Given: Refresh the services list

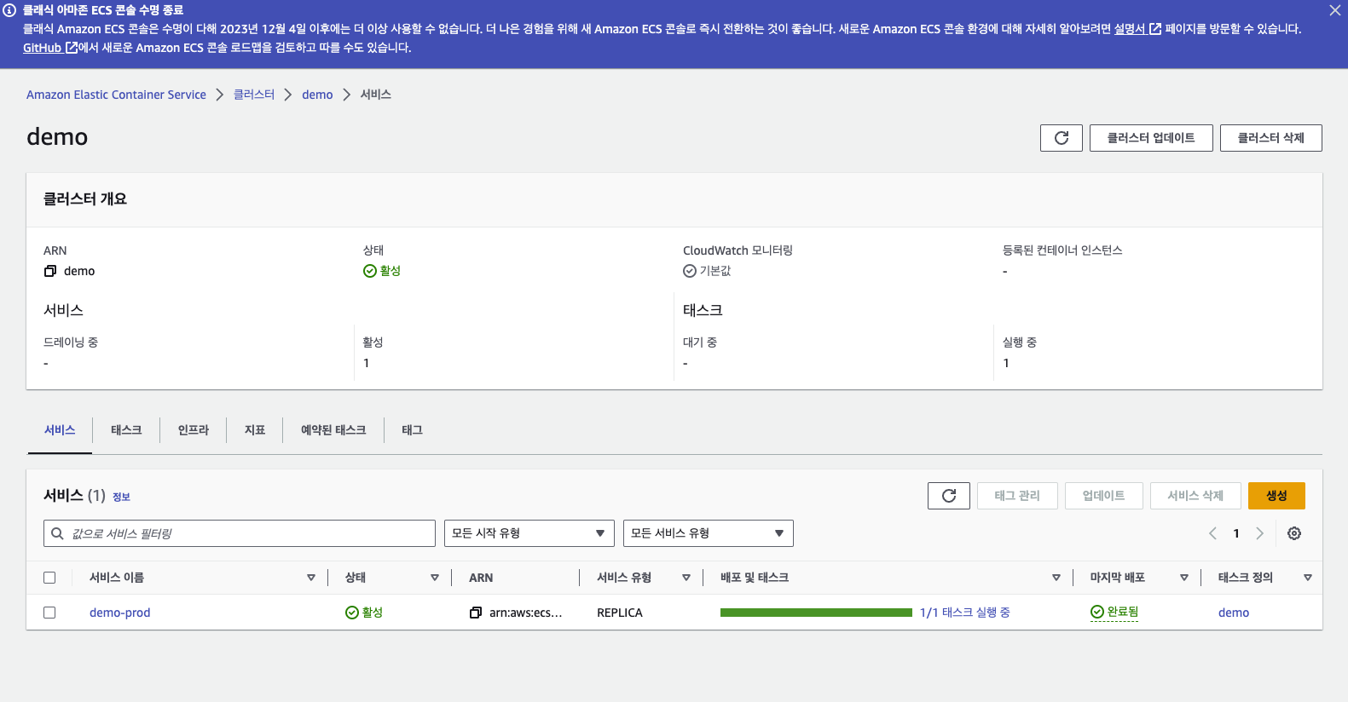Looking at the screenshot, I should coord(949,496).
